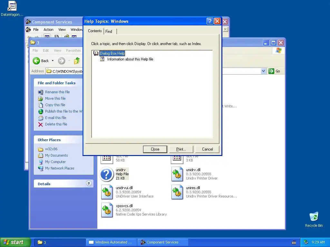The width and height of the screenshot is (330, 247).
Task: Switch to Component Services taskbar button
Action: (163, 242)
